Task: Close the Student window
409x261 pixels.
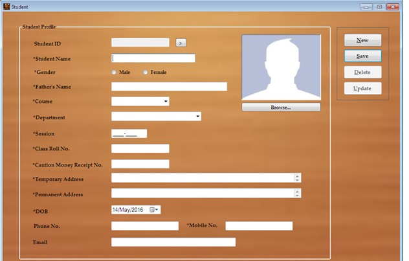Action: pos(393,6)
